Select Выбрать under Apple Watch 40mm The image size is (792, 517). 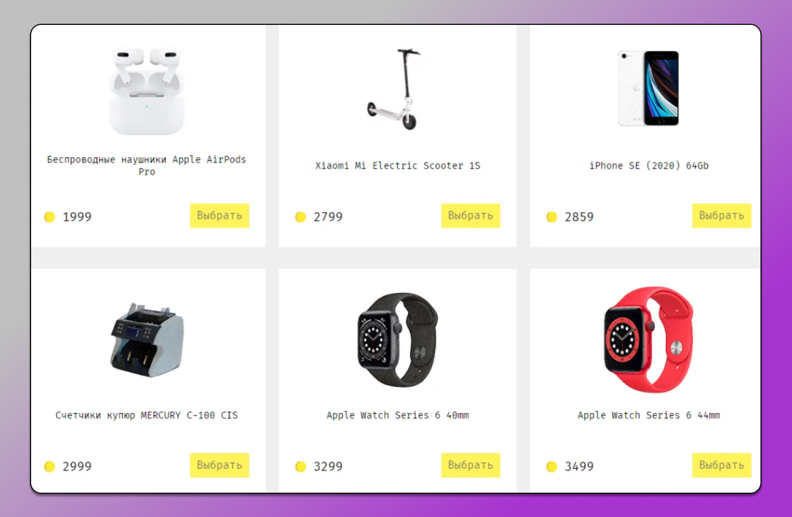pyautogui.click(x=471, y=465)
